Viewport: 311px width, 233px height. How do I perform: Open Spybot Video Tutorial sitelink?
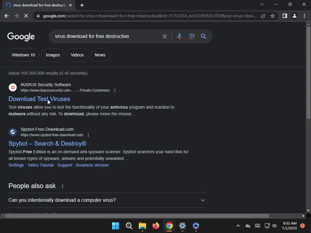pyautogui.click(x=40, y=165)
